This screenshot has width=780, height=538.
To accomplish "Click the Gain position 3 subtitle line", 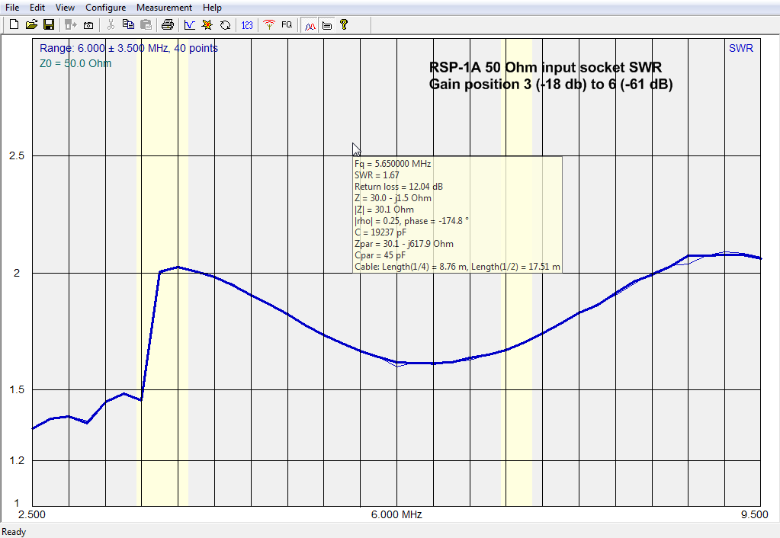I will click(x=550, y=84).
